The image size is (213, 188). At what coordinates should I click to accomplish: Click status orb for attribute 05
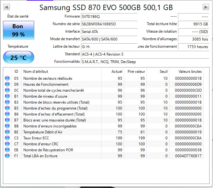tap(7, 78)
